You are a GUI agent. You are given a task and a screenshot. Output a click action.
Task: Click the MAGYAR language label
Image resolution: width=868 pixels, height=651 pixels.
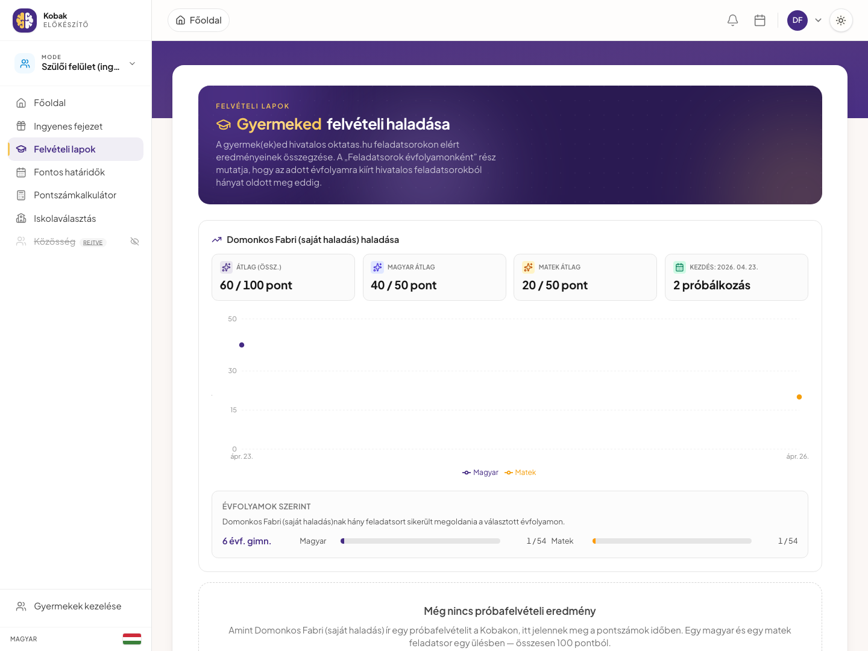pos(24,639)
